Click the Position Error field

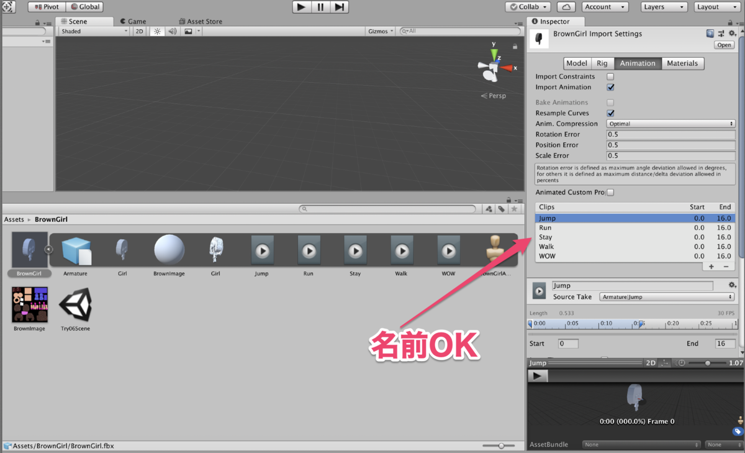(x=670, y=145)
